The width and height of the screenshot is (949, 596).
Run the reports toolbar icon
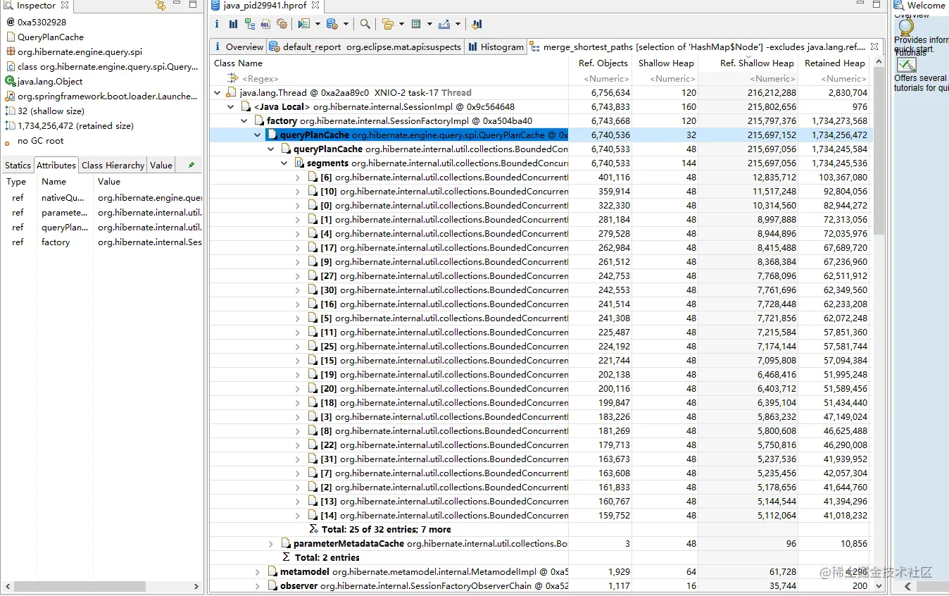tap(304, 24)
